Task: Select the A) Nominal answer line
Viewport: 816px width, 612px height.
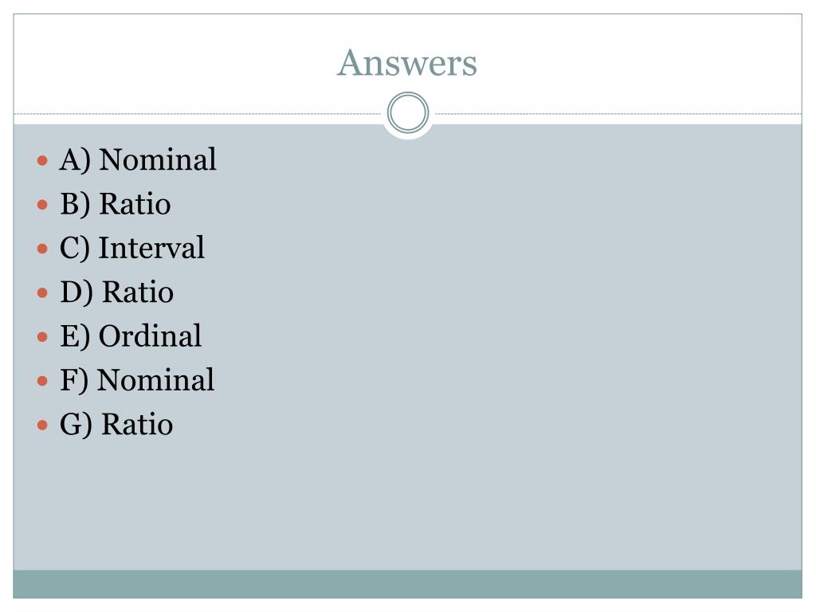Action: pyautogui.click(x=137, y=159)
